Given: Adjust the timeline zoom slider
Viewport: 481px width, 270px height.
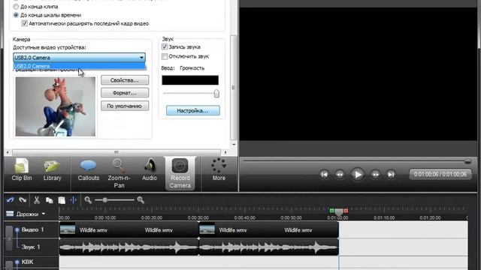Looking at the screenshot, I should point(105,200).
